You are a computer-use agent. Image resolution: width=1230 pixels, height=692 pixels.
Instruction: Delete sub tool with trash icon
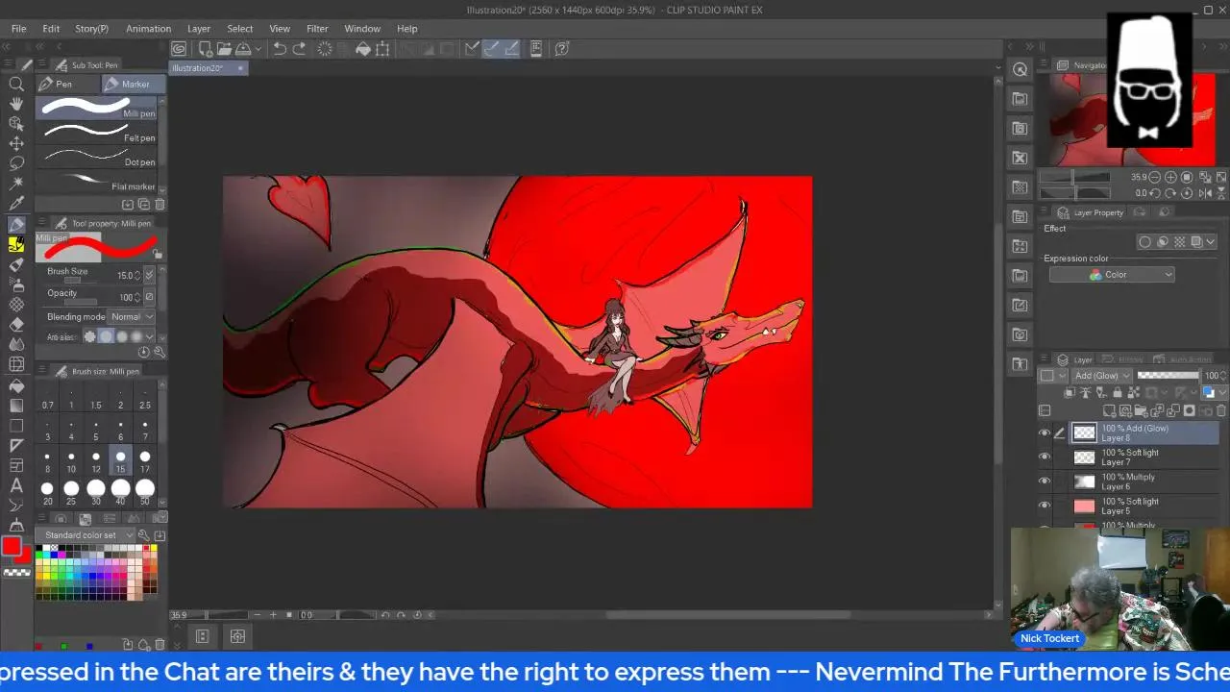[160, 204]
